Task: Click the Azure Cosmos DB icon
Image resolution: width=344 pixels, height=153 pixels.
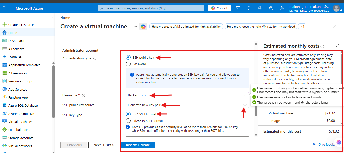Action: click(4, 114)
